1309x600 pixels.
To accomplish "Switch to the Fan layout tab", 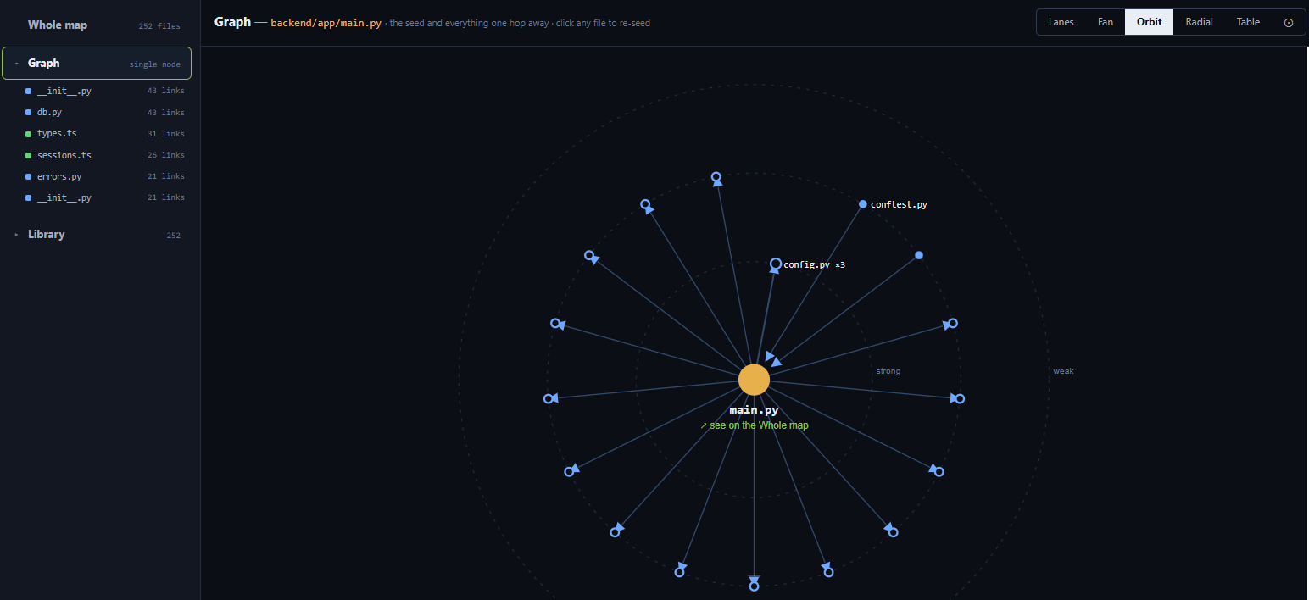I will [x=1106, y=22].
